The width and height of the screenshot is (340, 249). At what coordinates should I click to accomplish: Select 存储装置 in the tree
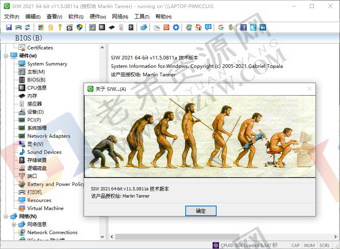click(x=37, y=160)
